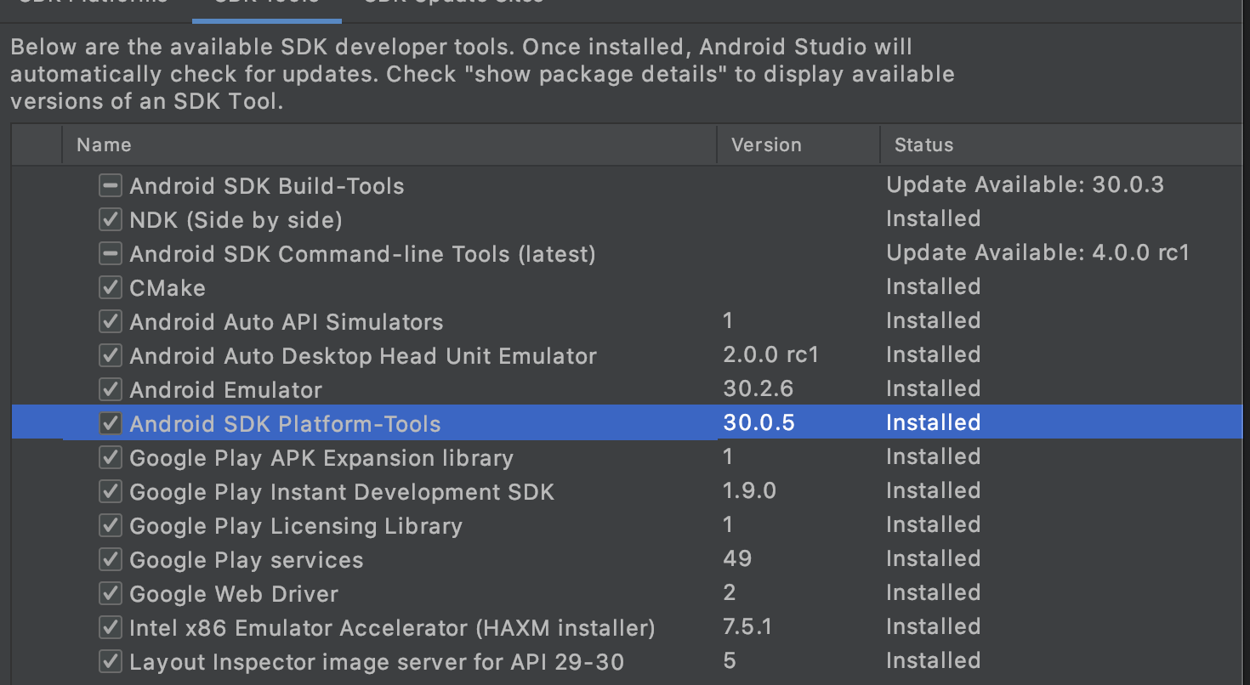Screen dimensions: 1250x685
Task: Click Installed status of Google Web Driver
Action: click(933, 592)
